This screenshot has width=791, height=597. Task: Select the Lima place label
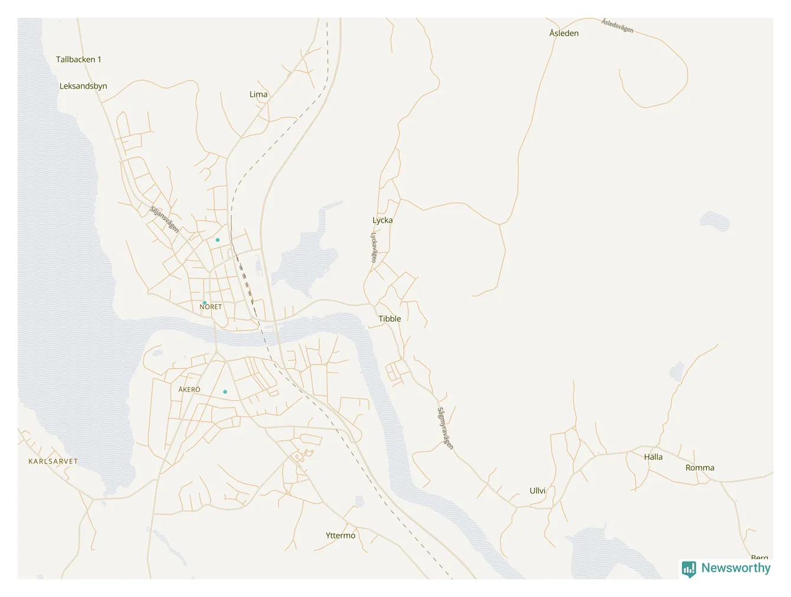coord(259,94)
